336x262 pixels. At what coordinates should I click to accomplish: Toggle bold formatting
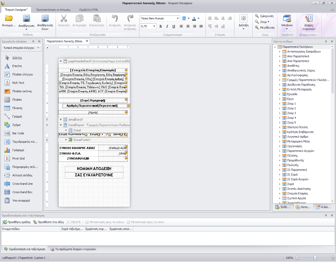pyautogui.click(x=160, y=26)
